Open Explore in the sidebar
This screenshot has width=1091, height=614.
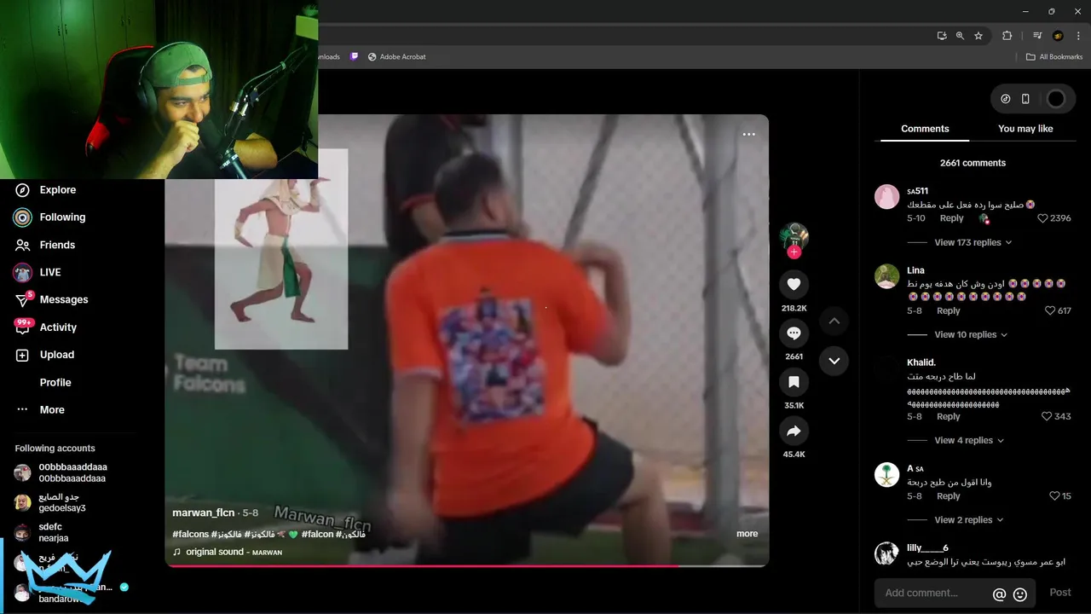coord(44,190)
